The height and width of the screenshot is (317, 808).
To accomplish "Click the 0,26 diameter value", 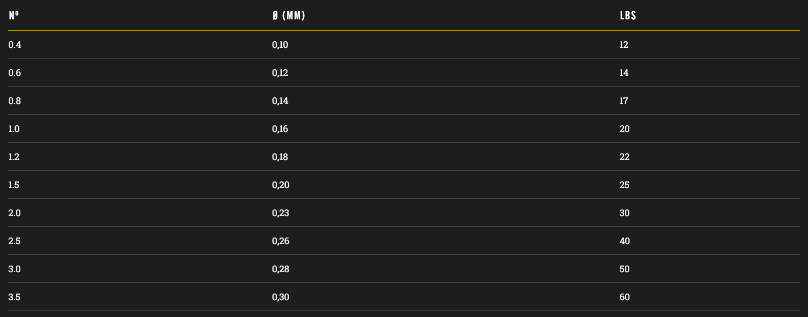I will [x=281, y=241].
